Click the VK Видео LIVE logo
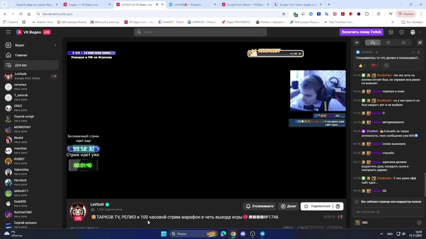The image size is (426, 239). pos(33,32)
